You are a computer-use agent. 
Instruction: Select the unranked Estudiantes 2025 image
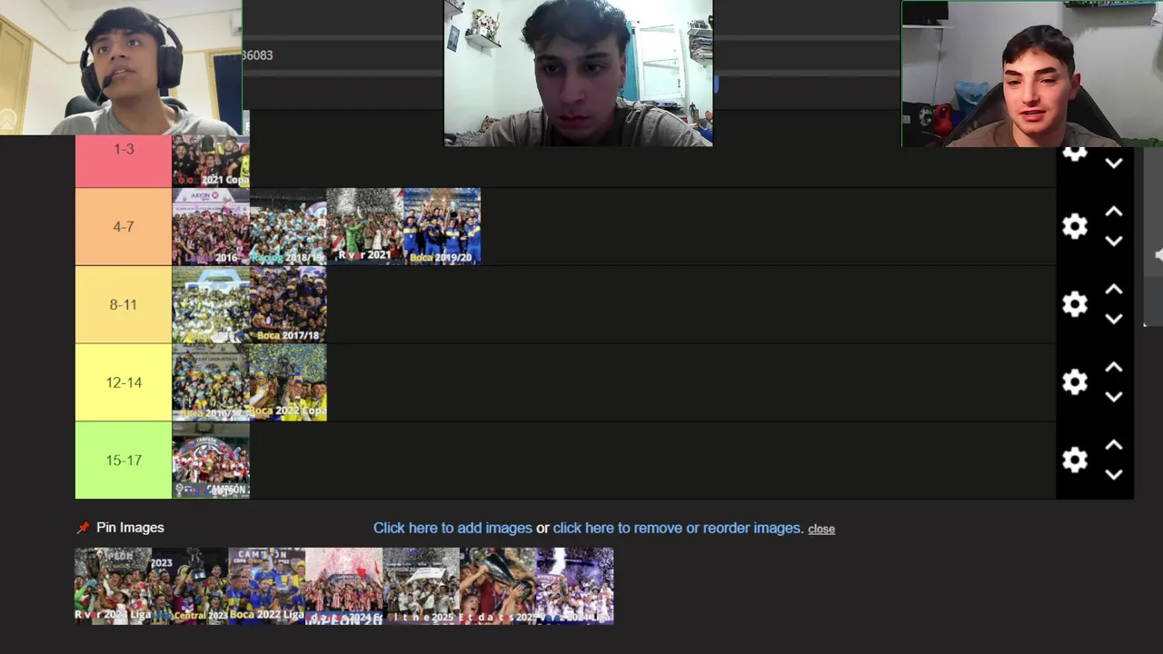498,586
